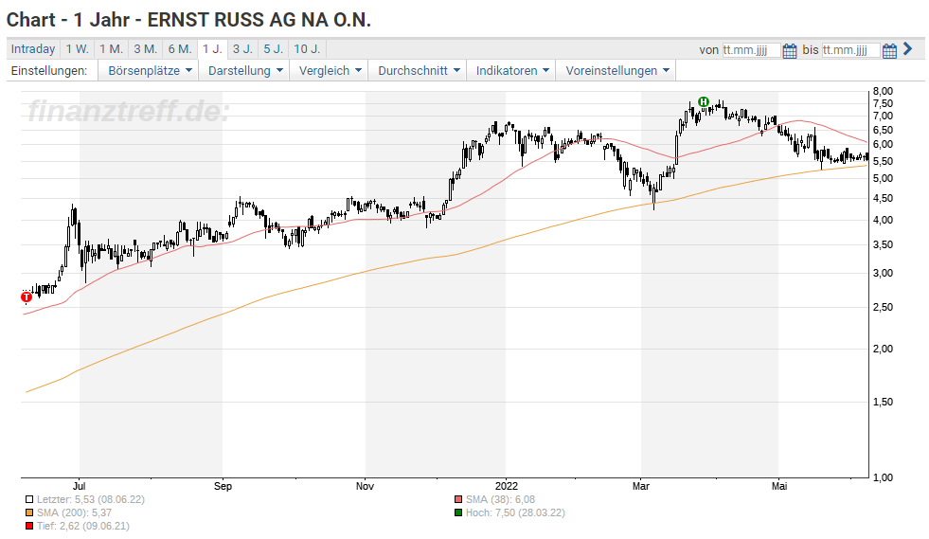Click the chart title heading text

pyautogui.click(x=188, y=20)
